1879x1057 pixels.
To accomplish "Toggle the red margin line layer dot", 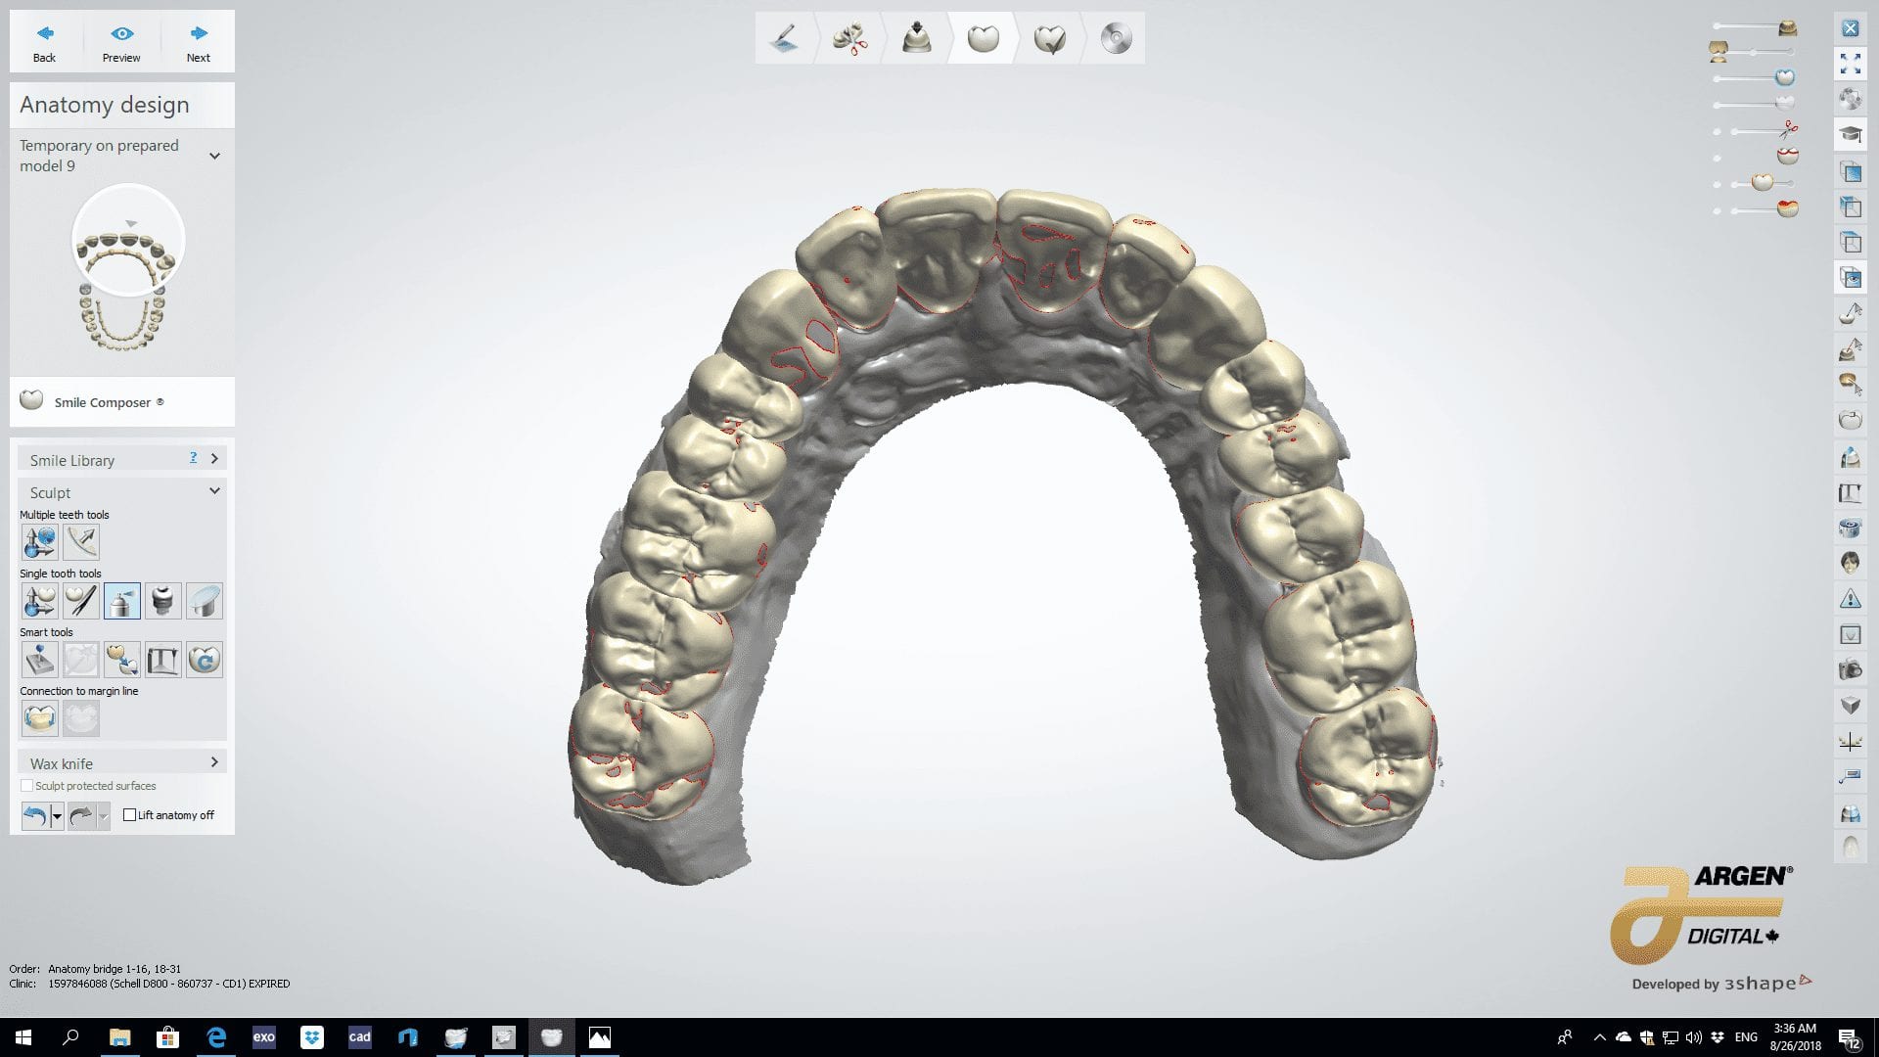I will (1717, 158).
